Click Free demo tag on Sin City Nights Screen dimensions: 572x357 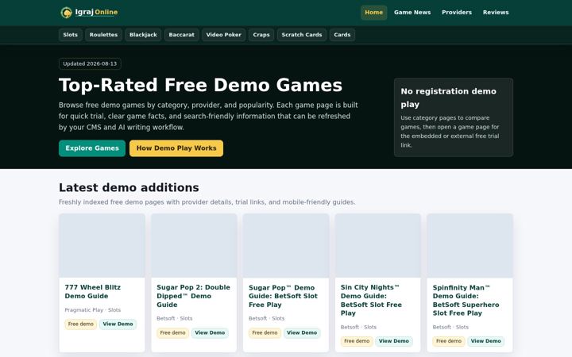(357, 341)
